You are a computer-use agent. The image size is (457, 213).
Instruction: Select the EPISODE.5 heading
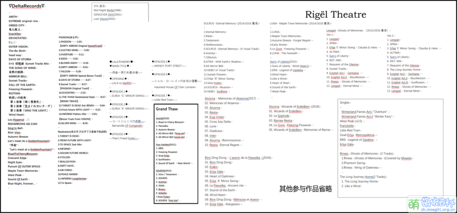[162, 62]
